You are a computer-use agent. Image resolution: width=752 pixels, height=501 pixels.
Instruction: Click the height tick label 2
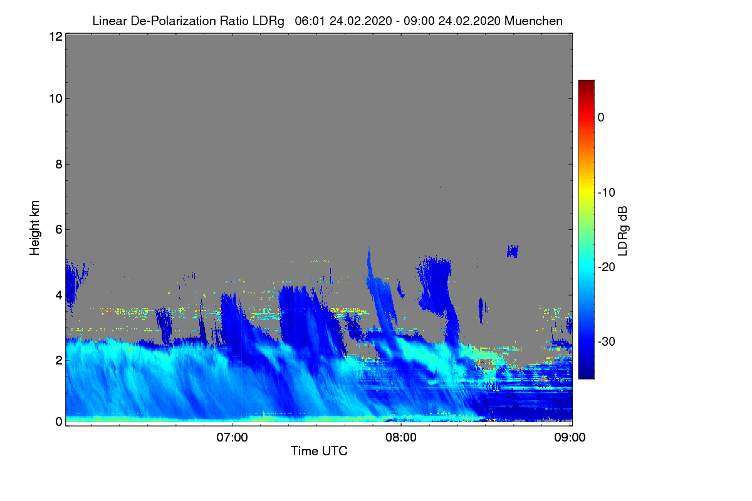coord(58,360)
